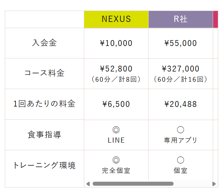This screenshot has width=223, height=189.
Task: Click the 食事指導 row label
Action: pos(44,135)
